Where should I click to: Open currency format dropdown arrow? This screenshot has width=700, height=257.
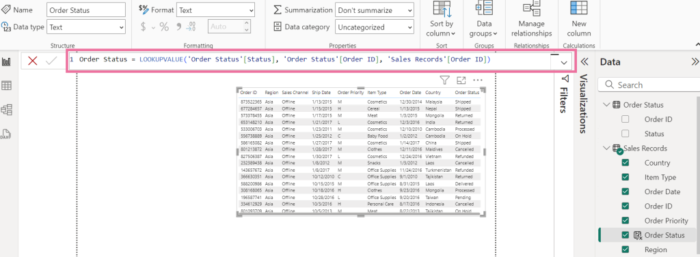click(x=153, y=28)
